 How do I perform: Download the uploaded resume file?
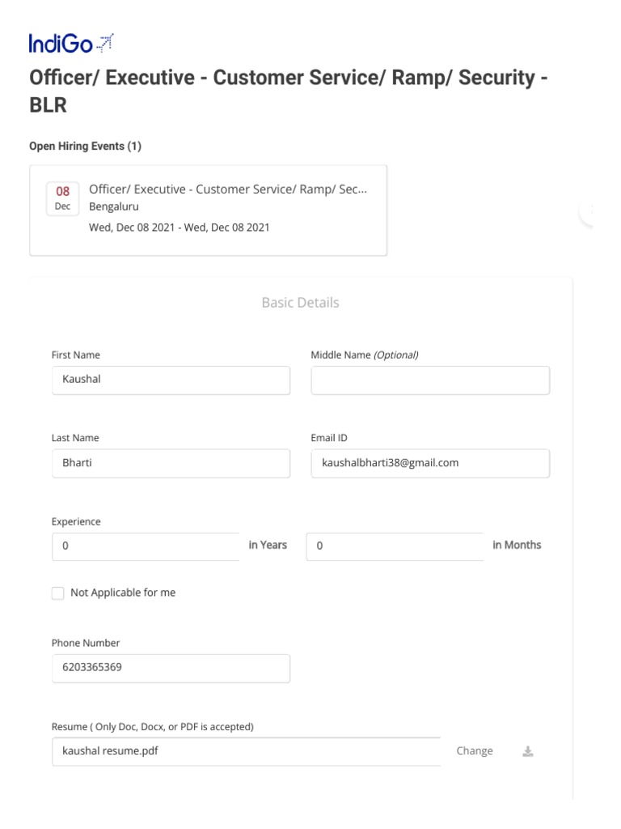click(x=527, y=751)
